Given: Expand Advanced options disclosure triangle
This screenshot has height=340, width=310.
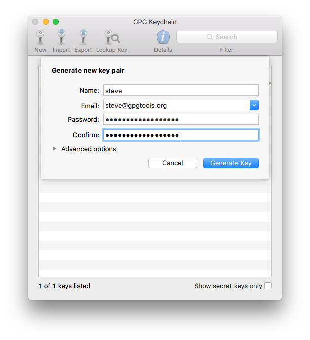Looking at the screenshot, I should (x=55, y=149).
